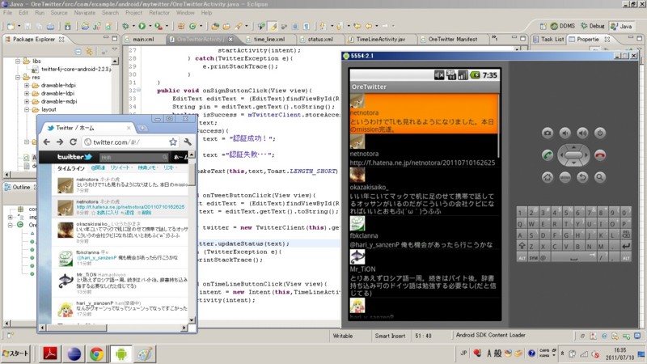The width and height of the screenshot is (647, 364).
Task: Switch to the main.xml editor tab
Action: [x=143, y=39]
